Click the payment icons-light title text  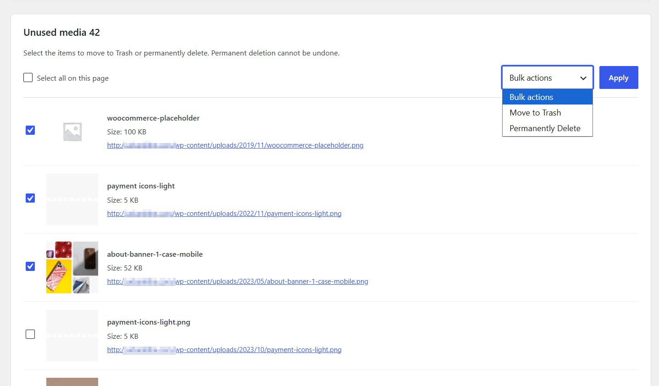[141, 186]
